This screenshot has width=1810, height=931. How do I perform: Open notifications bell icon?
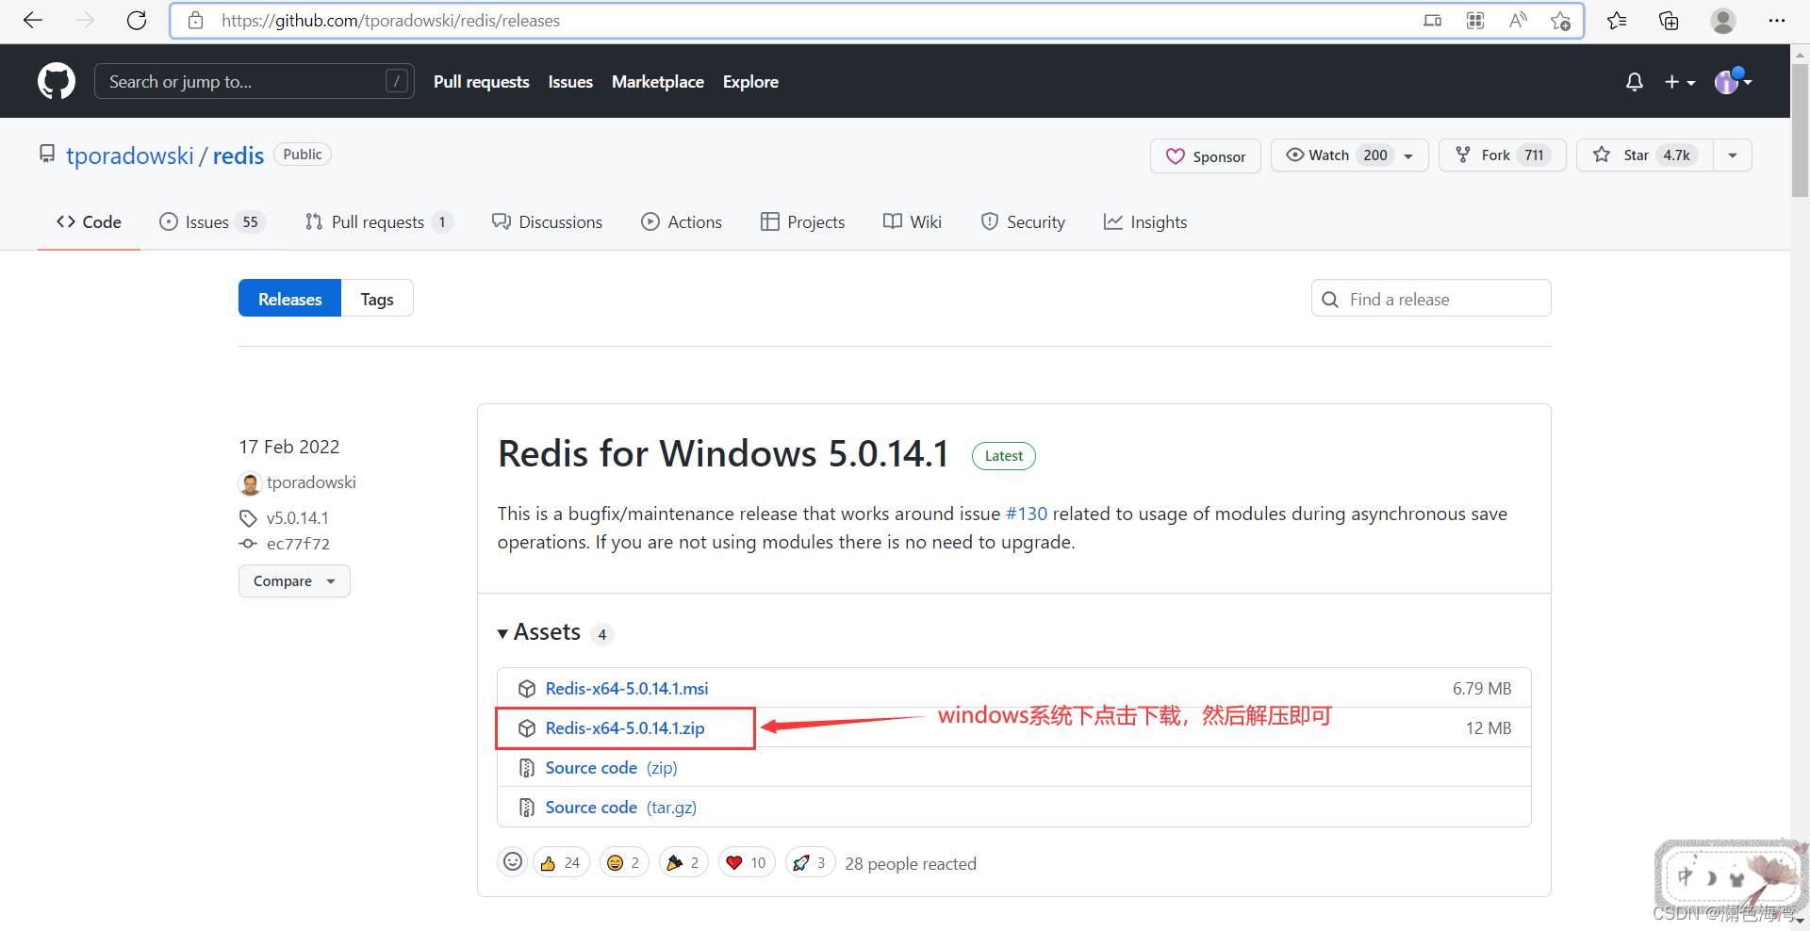(x=1635, y=82)
